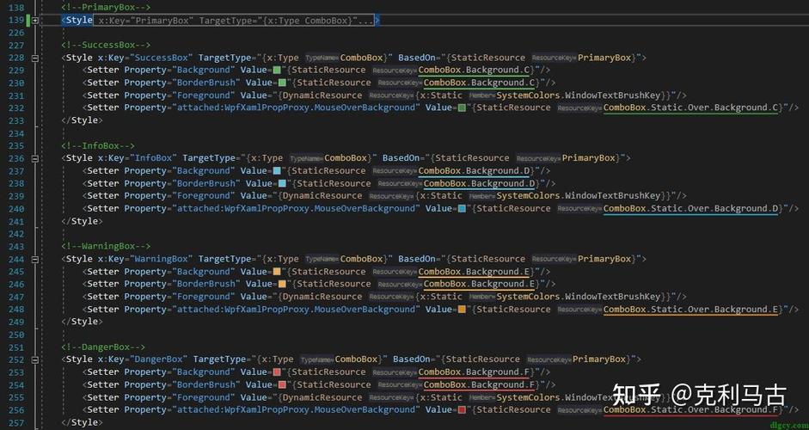Screen dimensions: 809x430
Task: Click red BorderBrush color swatch on line 254
Action: [x=282, y=384]
